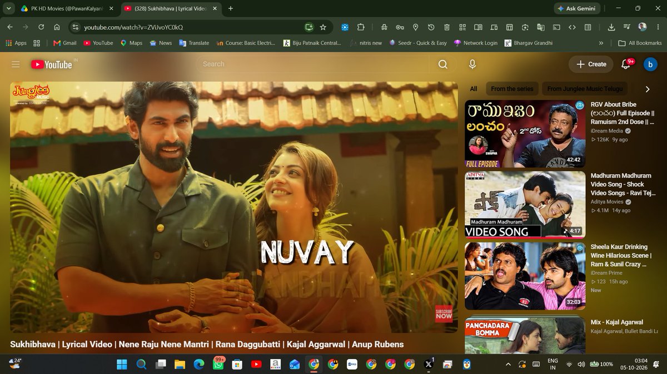Screen dimensions: 667x374
Task: Focus the YouTube Search field
Action: [312, 64]
